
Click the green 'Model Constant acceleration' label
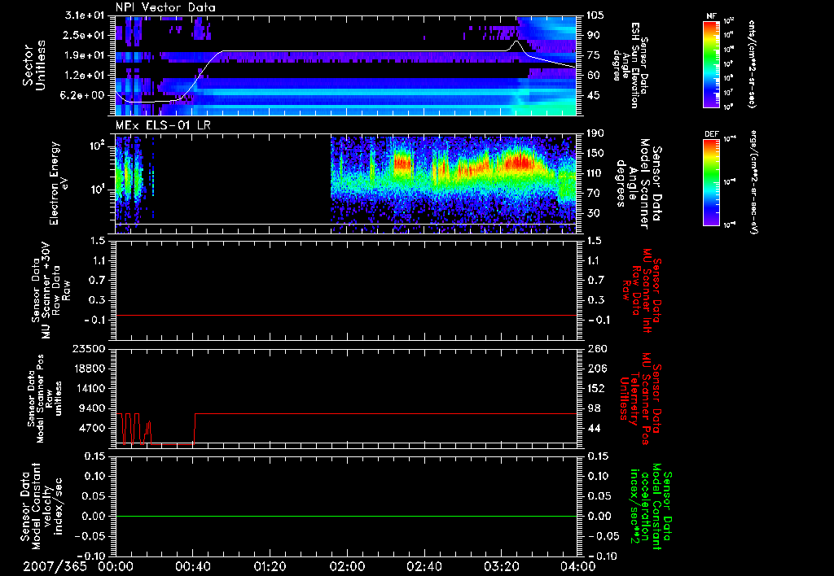(x=651, y=507)
